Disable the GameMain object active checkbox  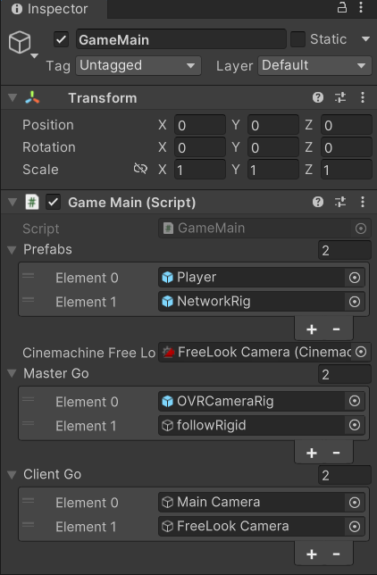(61, 39)
